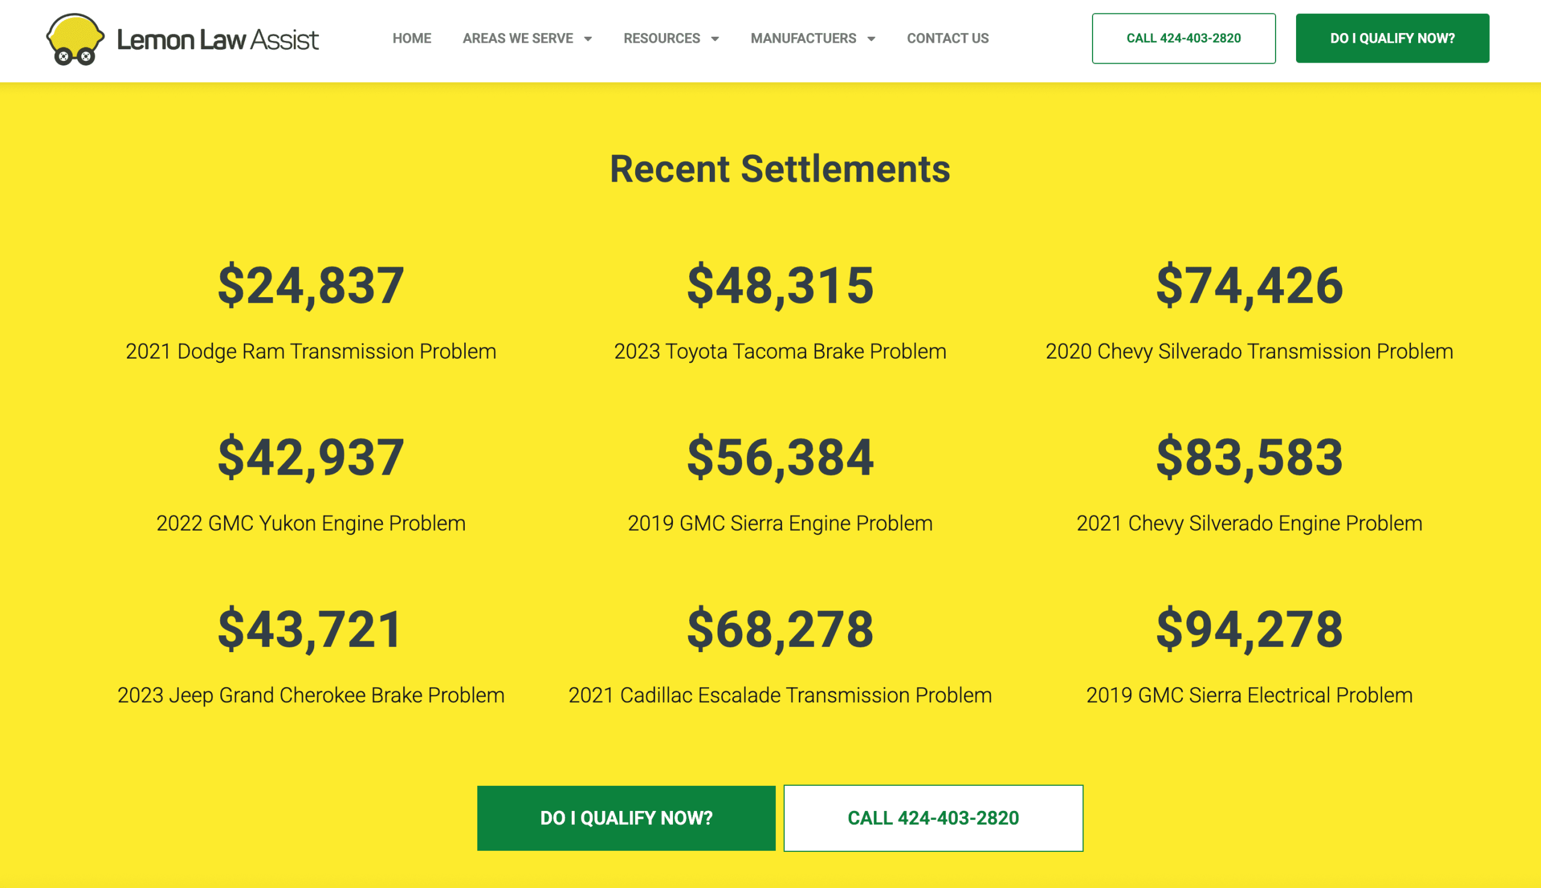Click 2023 Jeep Grand Cherokee Brake Problem text
Image resolution: width=1541 pixels, height=888 pixels.
(311, 695)
